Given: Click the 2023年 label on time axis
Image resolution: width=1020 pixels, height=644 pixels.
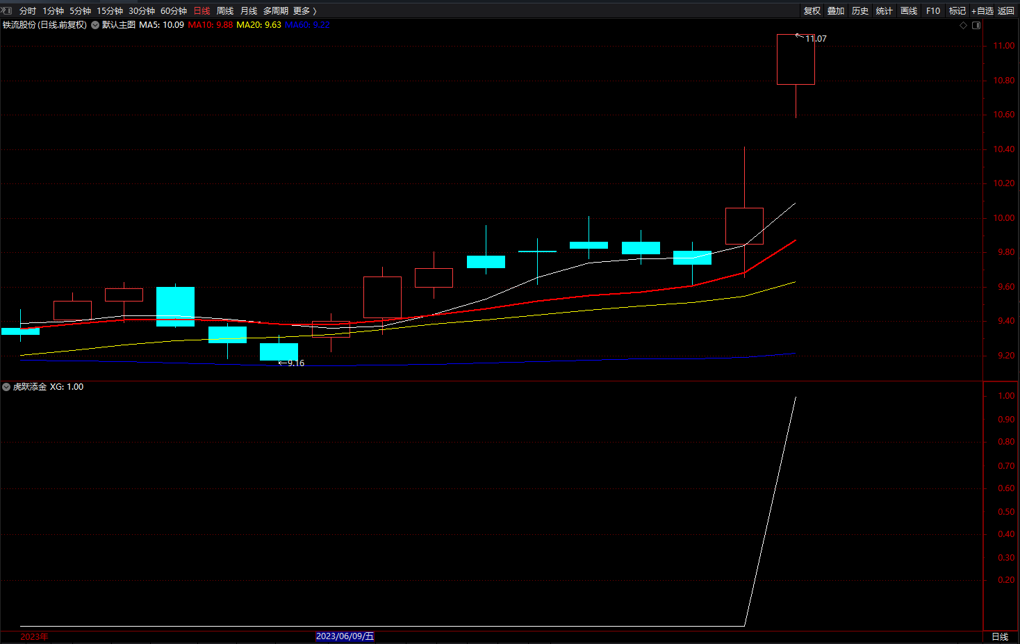Looking at the screenshot, I should point(35,637).
